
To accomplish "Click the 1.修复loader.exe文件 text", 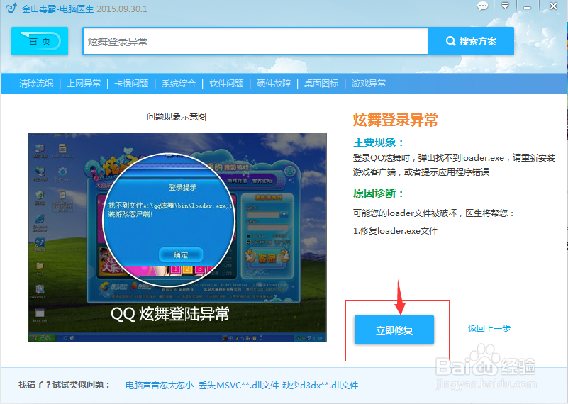I will click(x=395, y=230).
